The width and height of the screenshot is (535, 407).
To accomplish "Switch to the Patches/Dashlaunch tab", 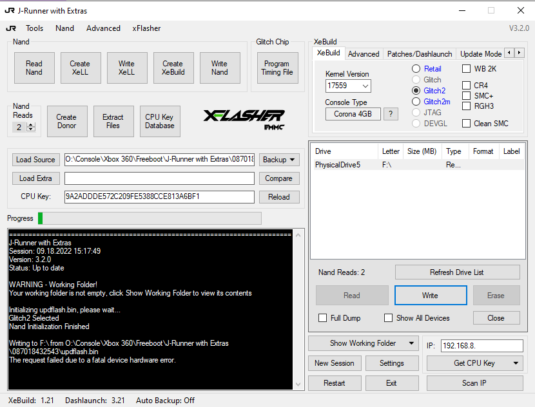I will point(420,54).
